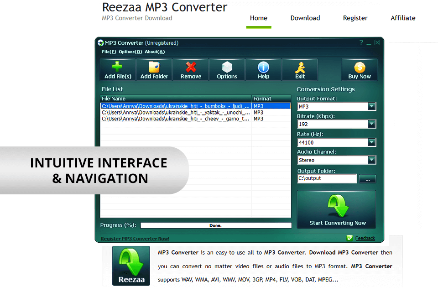The image size is (438, 292).
Task: Click the Format column header
Action: tap(271, 99)
